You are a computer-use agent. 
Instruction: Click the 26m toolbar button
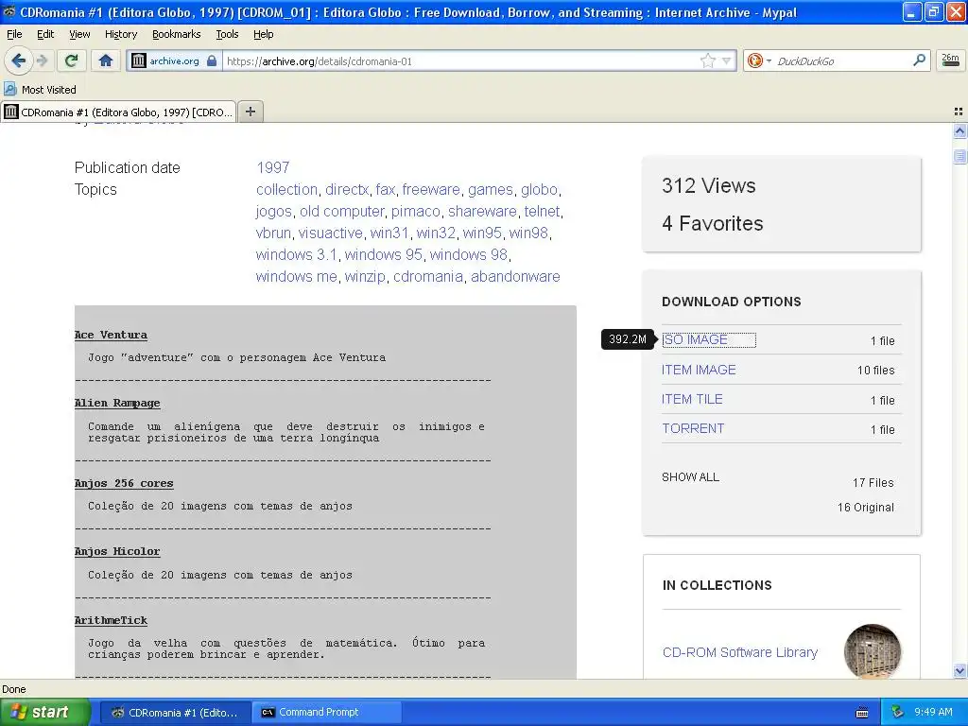950,60
